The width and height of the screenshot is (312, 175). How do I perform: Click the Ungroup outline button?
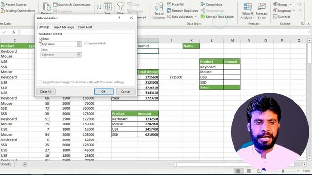(282, 11)
